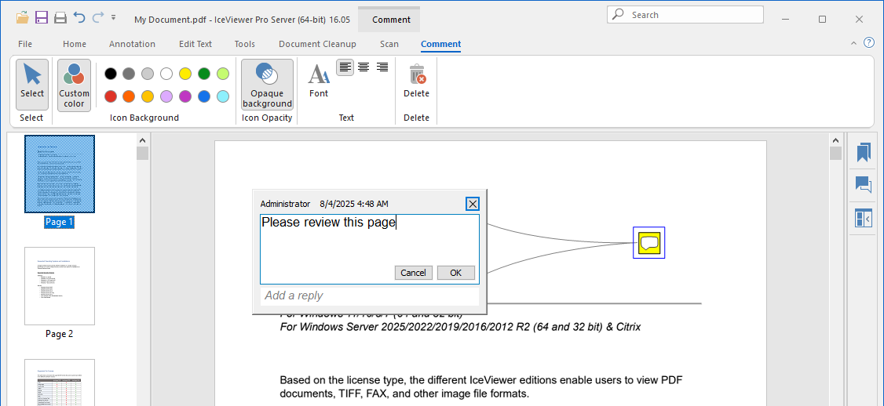Open file using folder icon
Screen dimensions: 884x406
point(23,17)
